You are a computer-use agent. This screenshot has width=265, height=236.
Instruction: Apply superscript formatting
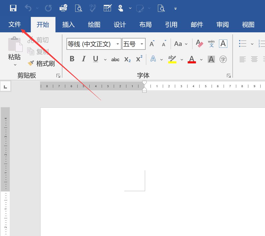(139, 59)
